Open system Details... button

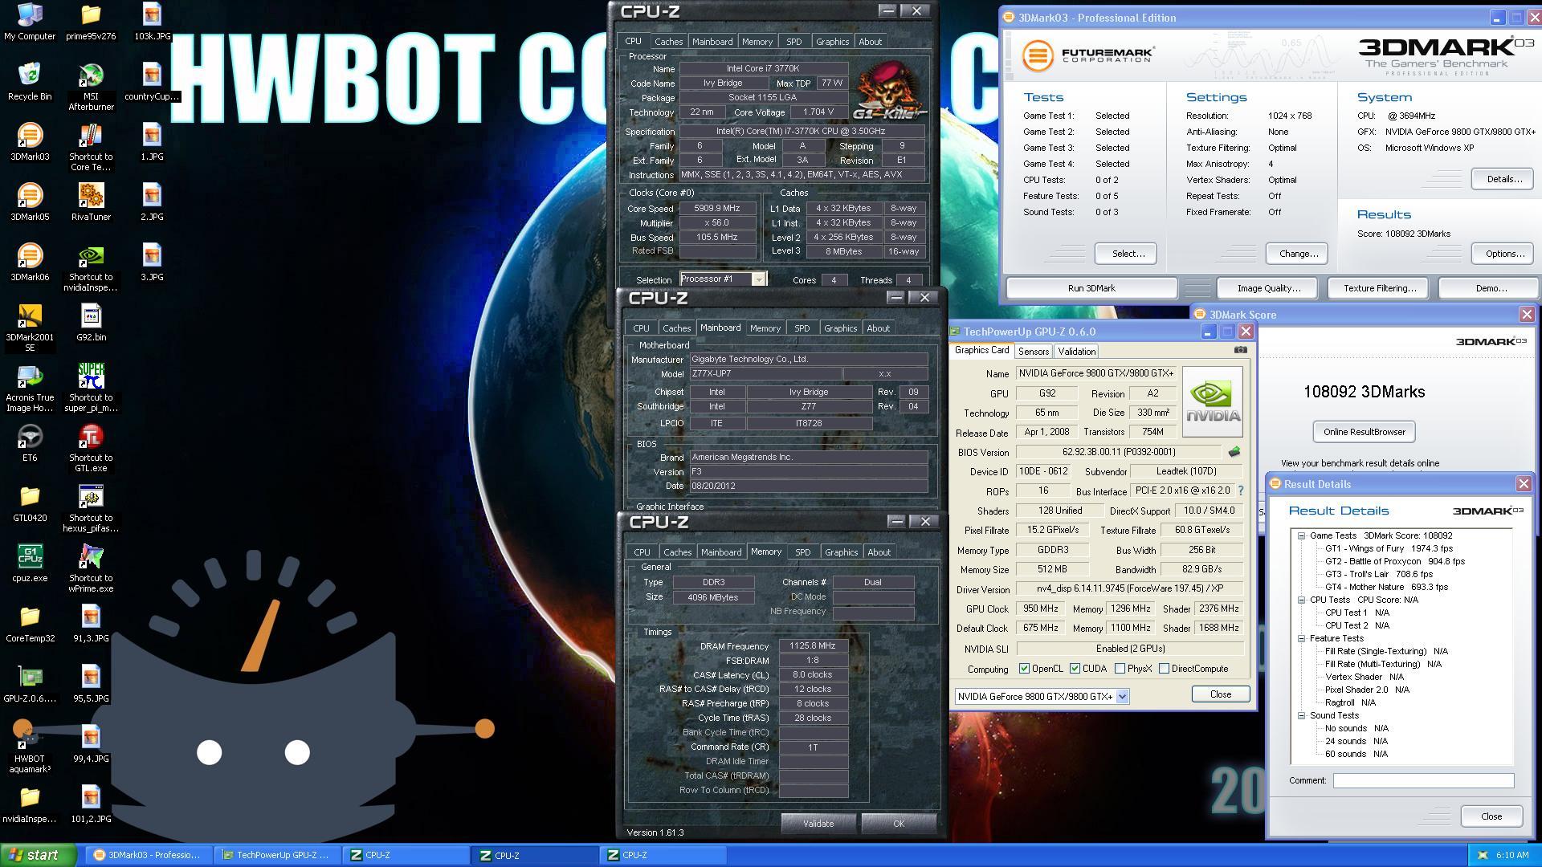[1503, 179]
